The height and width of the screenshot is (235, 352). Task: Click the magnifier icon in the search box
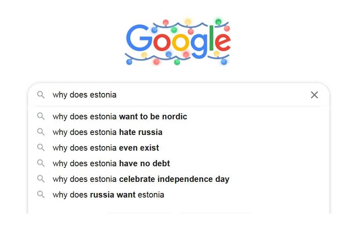(x=41, y=95)
